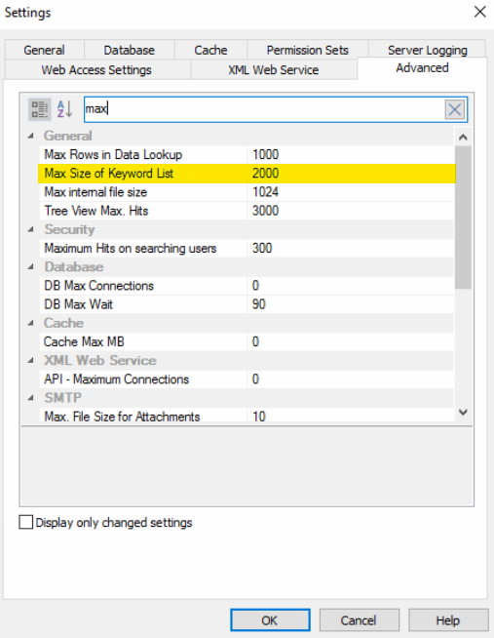The image size is (494, 638).
Task: Collapse the General category
Action: [x=31, y=136]
